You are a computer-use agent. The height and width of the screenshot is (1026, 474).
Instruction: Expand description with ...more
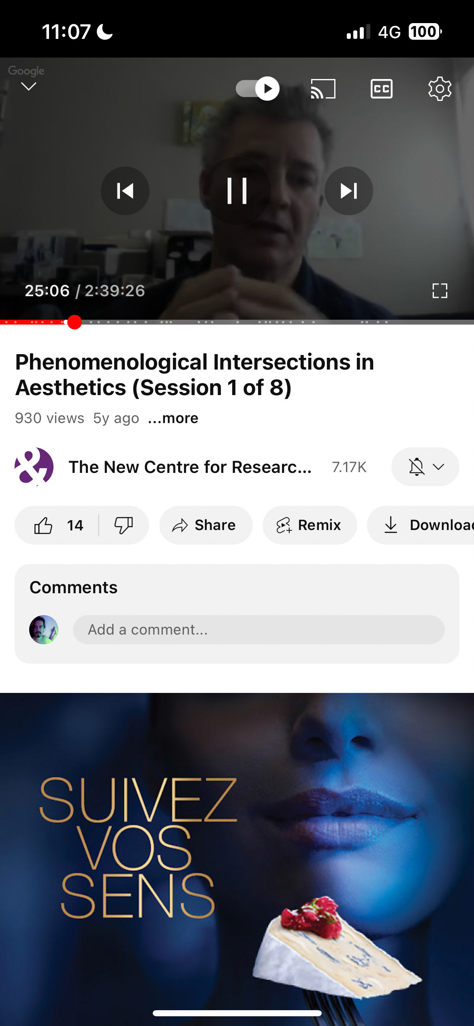point(173,418)
